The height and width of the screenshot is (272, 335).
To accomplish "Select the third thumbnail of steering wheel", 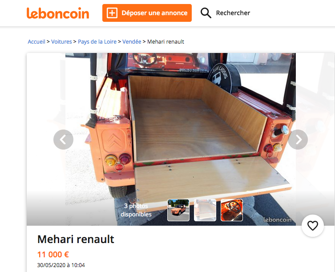I will click(x=232, y=210).
